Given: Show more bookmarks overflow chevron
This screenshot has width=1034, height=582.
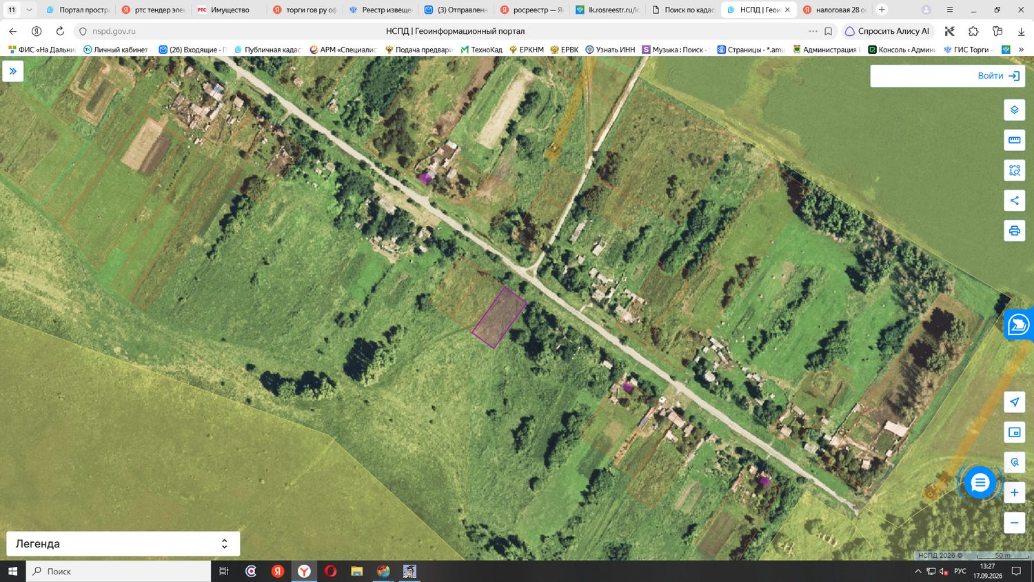Looking at the screenshot, I should [1021, 50].
